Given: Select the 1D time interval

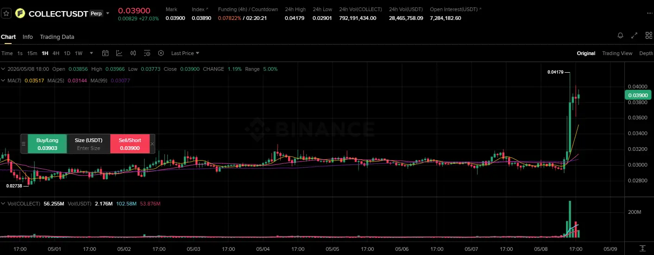Looking at the screenshot, I should 67,53.
